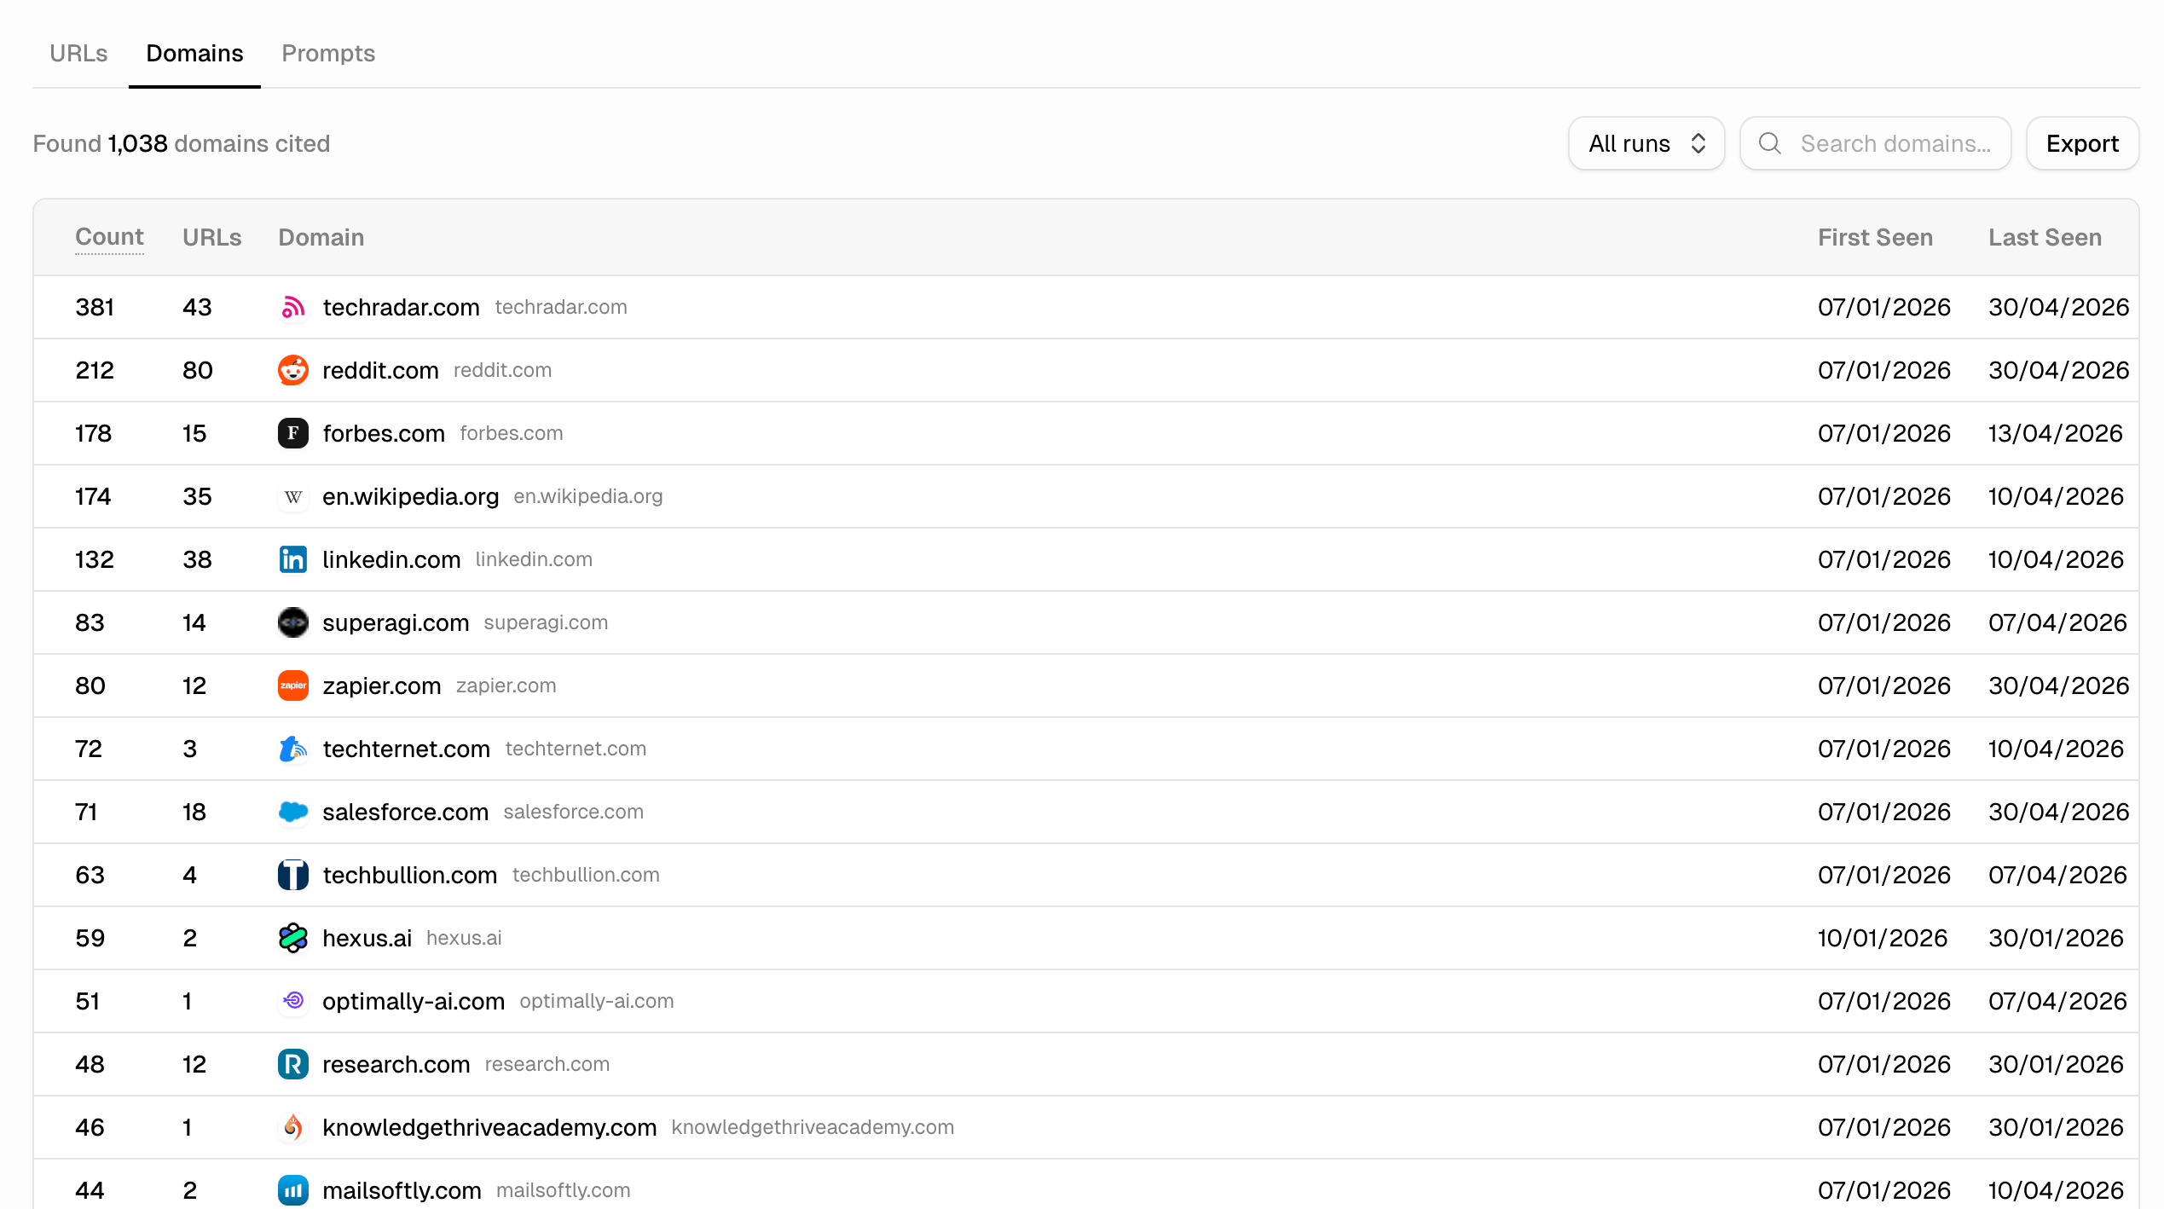Click the Export button
Viewport: 2164px width, 1209px height.
pos(2082,143)
